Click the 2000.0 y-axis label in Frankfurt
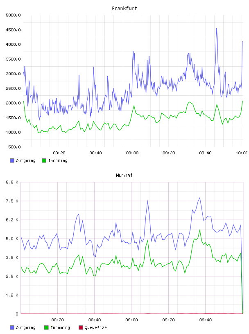Screen dimensions: 249x334 point(13,103)
